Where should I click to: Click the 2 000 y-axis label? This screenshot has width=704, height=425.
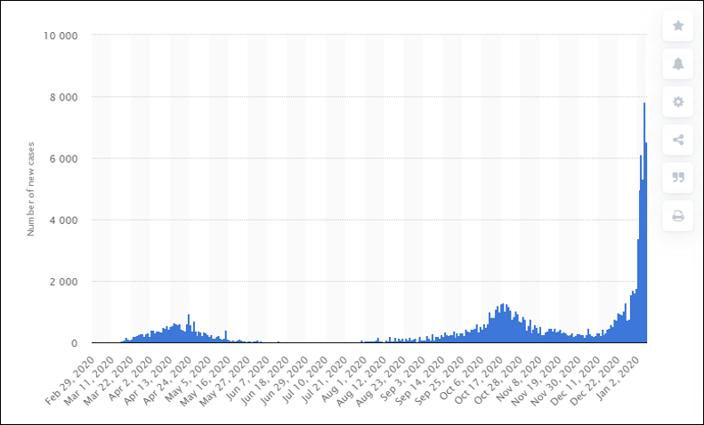[x=64, y=282]
